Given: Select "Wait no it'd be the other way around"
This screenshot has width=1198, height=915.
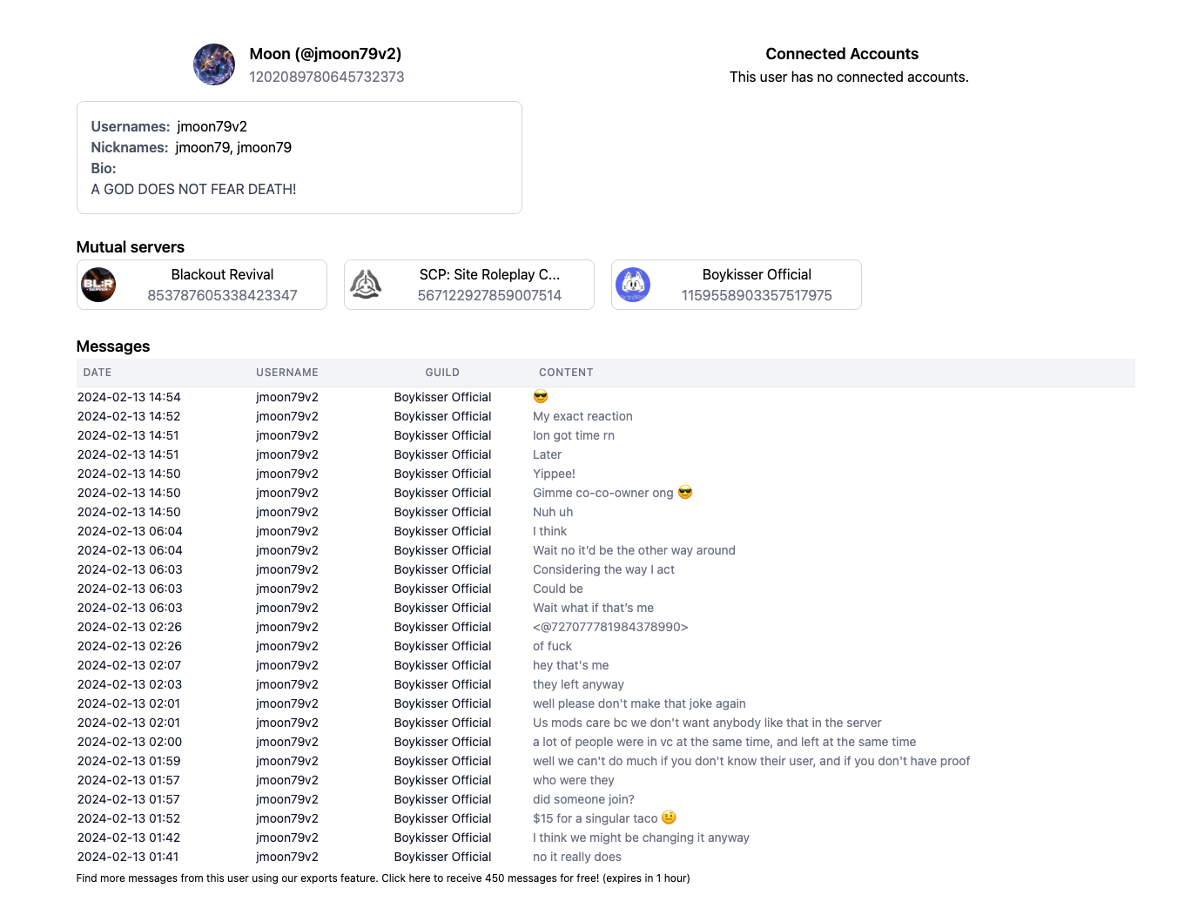Looking at the screenshot, I should (634, 550).
